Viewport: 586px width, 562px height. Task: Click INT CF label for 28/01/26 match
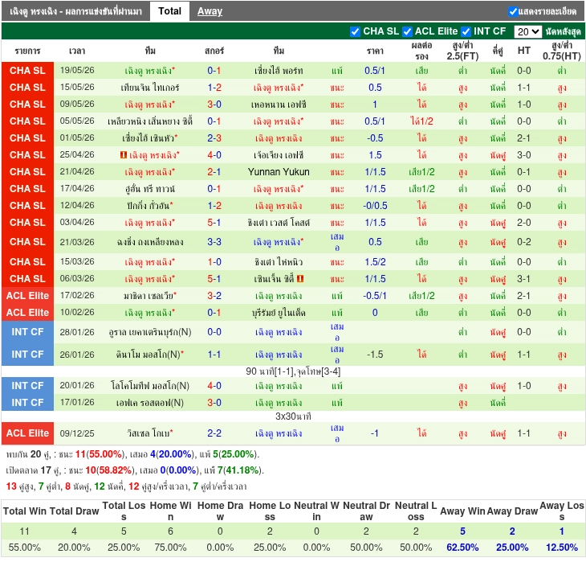(27, 332)
